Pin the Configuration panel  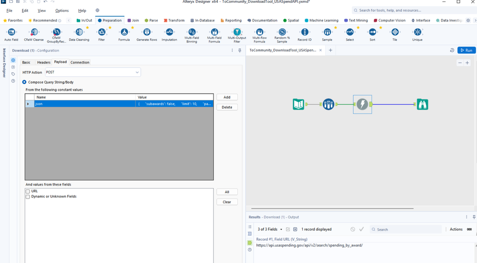[x=240, y=51]
